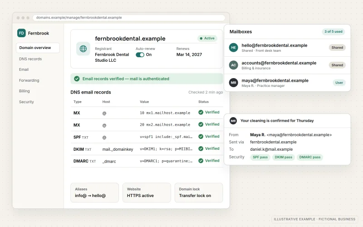363x227 pixels.
Task: Open Billing in sidebar
Action: tap(25, 91)
